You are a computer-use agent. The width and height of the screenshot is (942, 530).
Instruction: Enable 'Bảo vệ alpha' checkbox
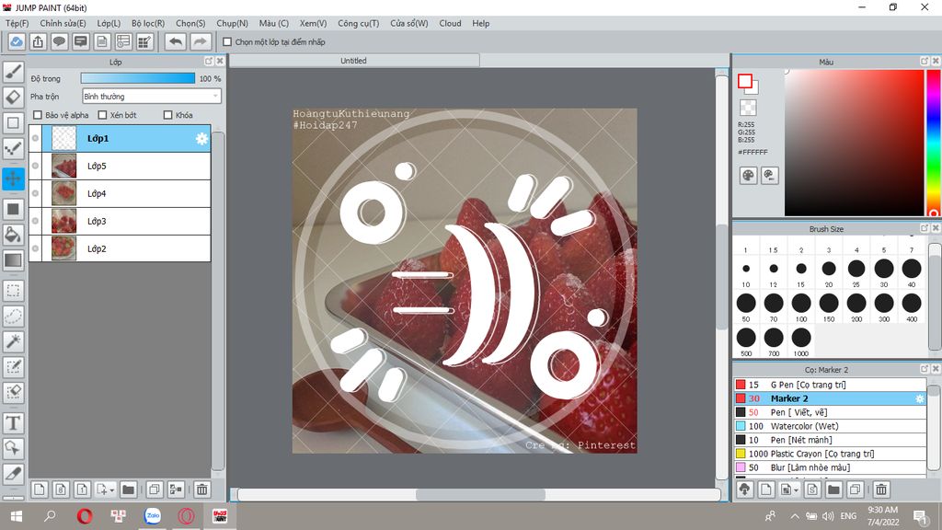tap(38, 115)
